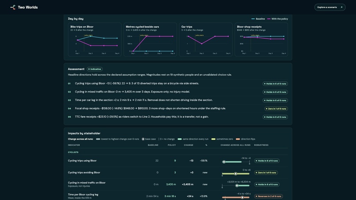Click the badge on finding 02
Image resolution: width=356 pixels, height=200 pixels.
coord(275,92)
